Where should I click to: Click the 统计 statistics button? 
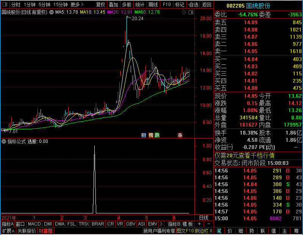click(x=140, y=5)
